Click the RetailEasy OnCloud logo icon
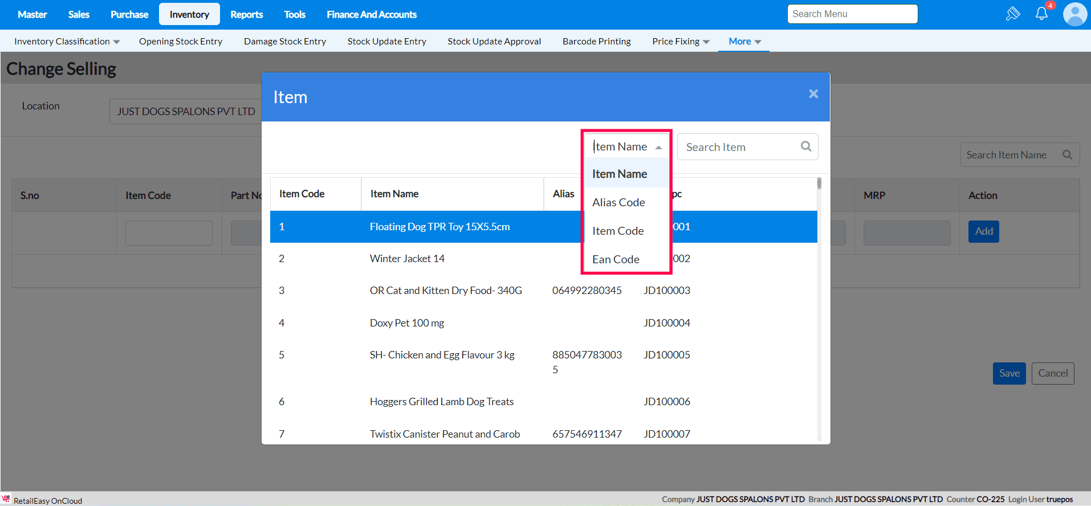1091x506 pixels. pyautogui.click(x=6, y=499)
